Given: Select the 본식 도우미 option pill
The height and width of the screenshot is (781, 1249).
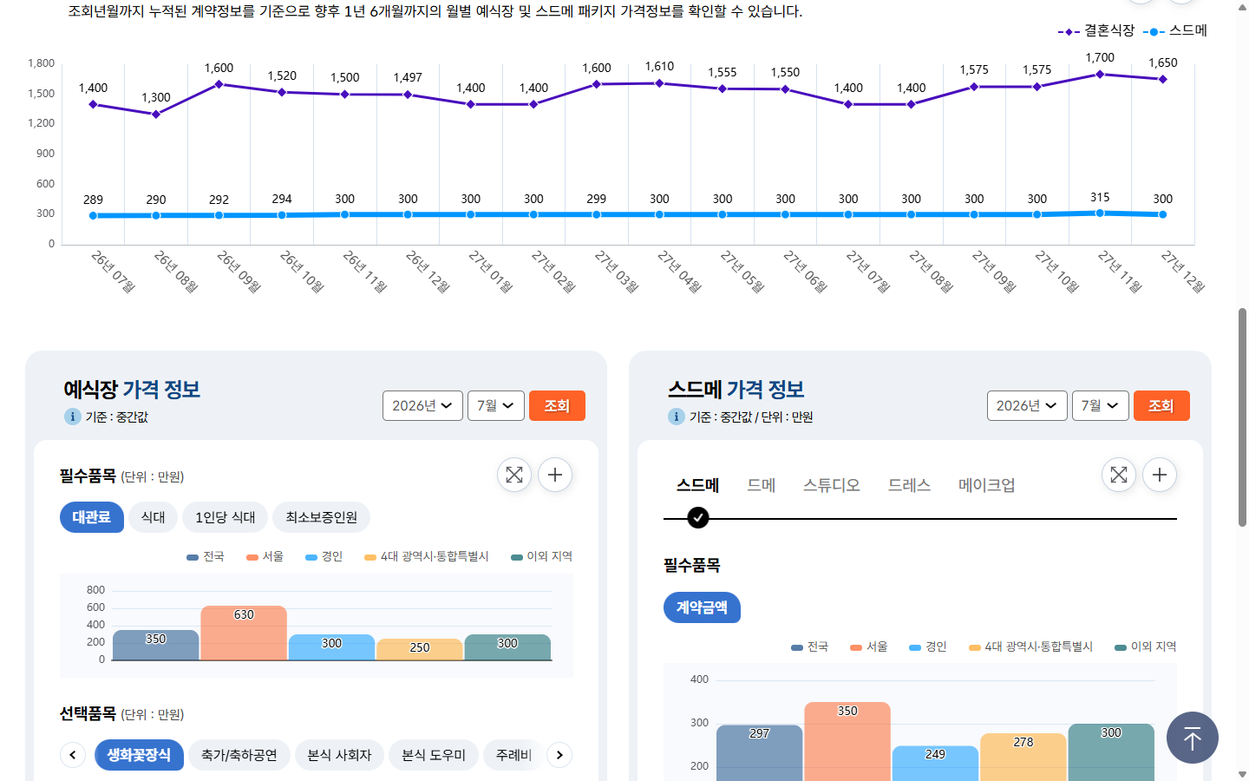Looking at the screenshot, I should [x=434, y=755].
